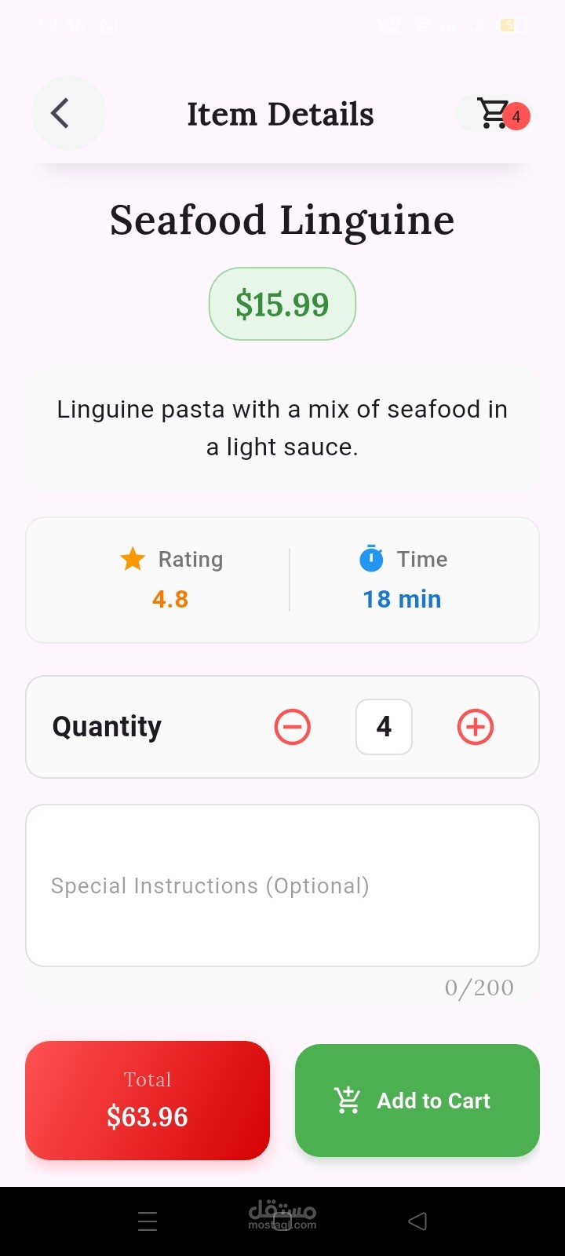Tap the red Total $63.96 button
The width and height of the screenshot is (565, 1256).
[x=148, y=1101]
